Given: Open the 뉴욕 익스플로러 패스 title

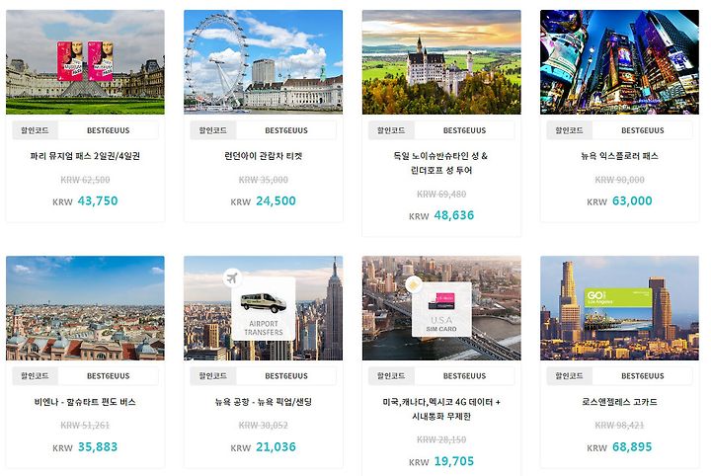Looking at the screenshot, I should coord(619,156).
